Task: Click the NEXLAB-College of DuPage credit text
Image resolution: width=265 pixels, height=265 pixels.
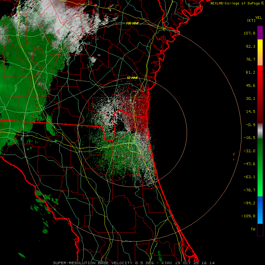Action: (x=235, y=3)
